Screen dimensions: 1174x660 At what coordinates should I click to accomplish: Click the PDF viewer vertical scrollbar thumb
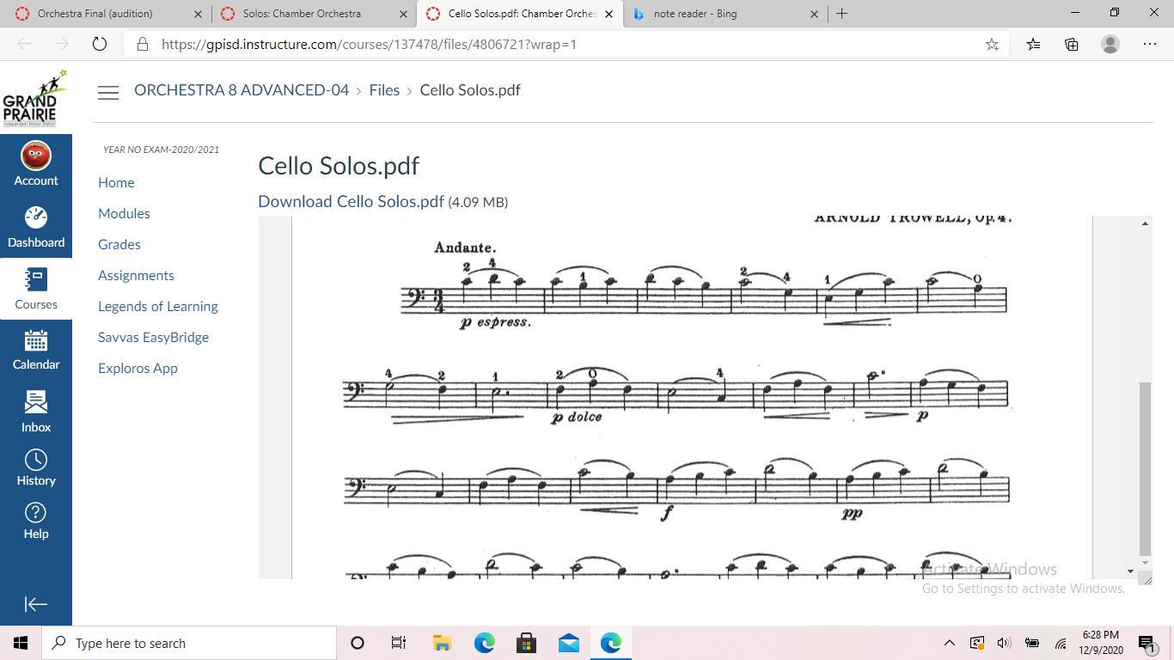(1144, 469)
